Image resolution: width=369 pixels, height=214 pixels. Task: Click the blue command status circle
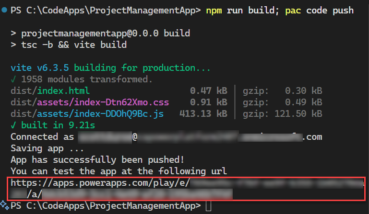[x=4, y=10]
